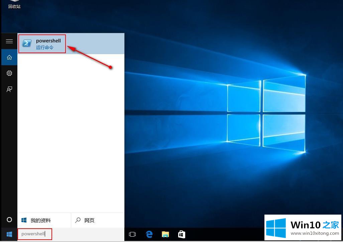343x242 pixels.
Task: Click the Cortana circle icon
Action: [x=9, y=220]
